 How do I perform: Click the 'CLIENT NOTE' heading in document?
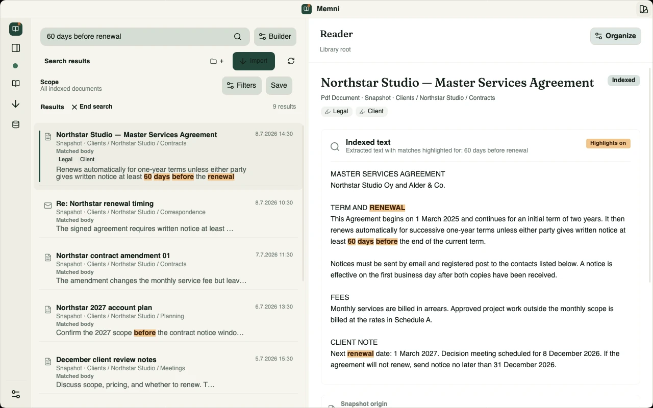pyautogui.click(x=354, y=342)
